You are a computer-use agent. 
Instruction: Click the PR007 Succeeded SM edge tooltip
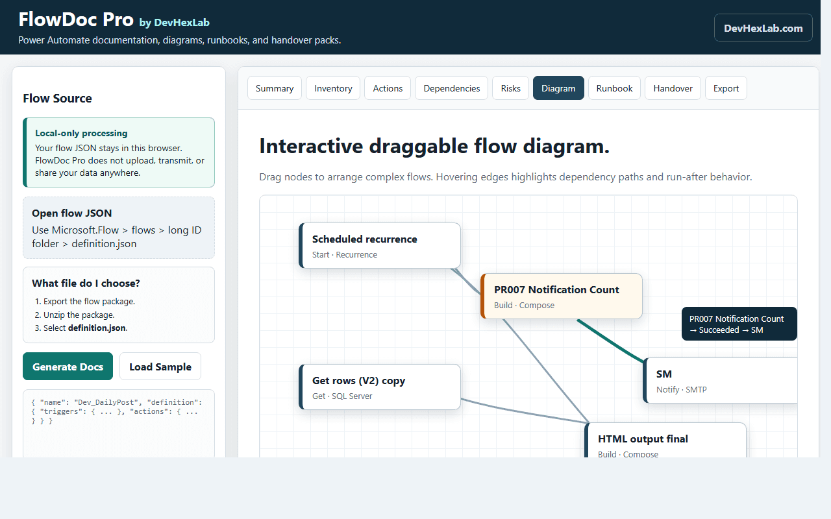coord(739,324)
